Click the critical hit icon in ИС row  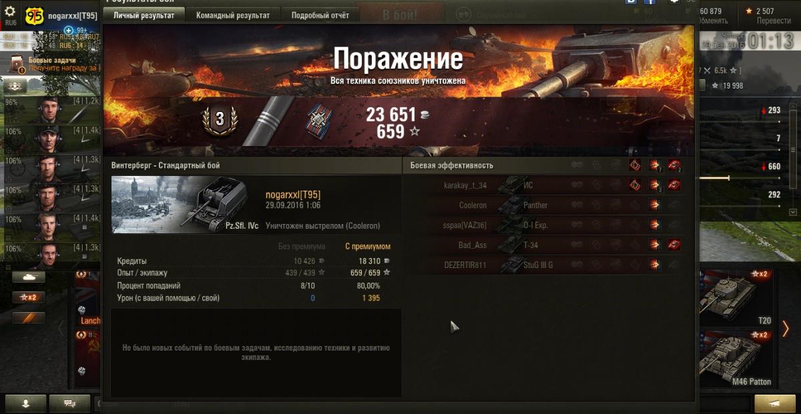click(x=635, y=185)
